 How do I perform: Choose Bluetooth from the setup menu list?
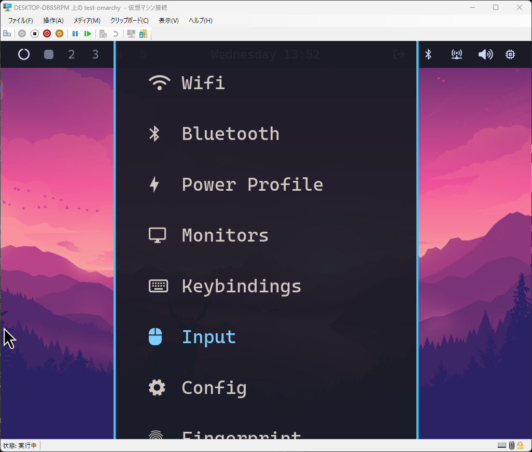(265, 134)
